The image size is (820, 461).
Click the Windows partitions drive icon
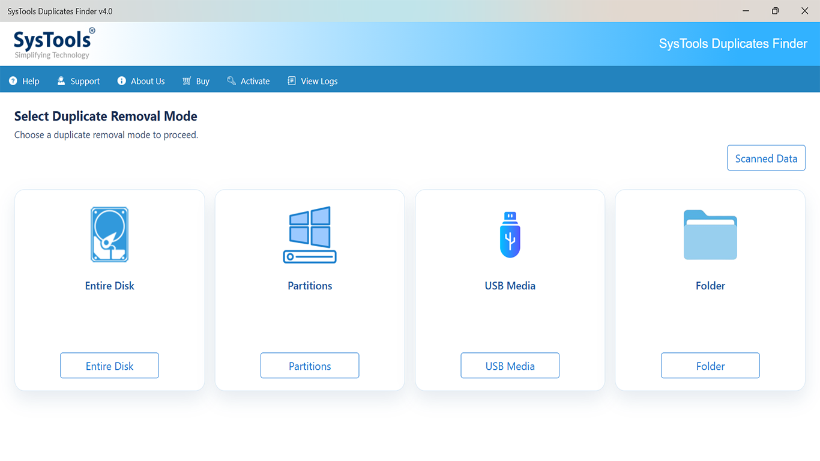coord(310,235)
